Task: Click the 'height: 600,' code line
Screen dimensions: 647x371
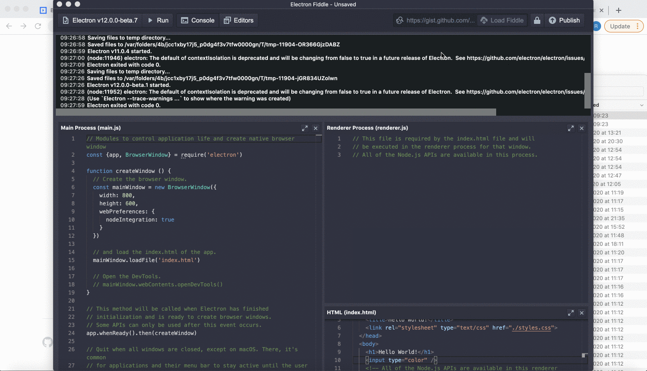Action: (x=119, y=204)
